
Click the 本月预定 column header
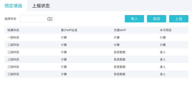(x=166, y=30)
